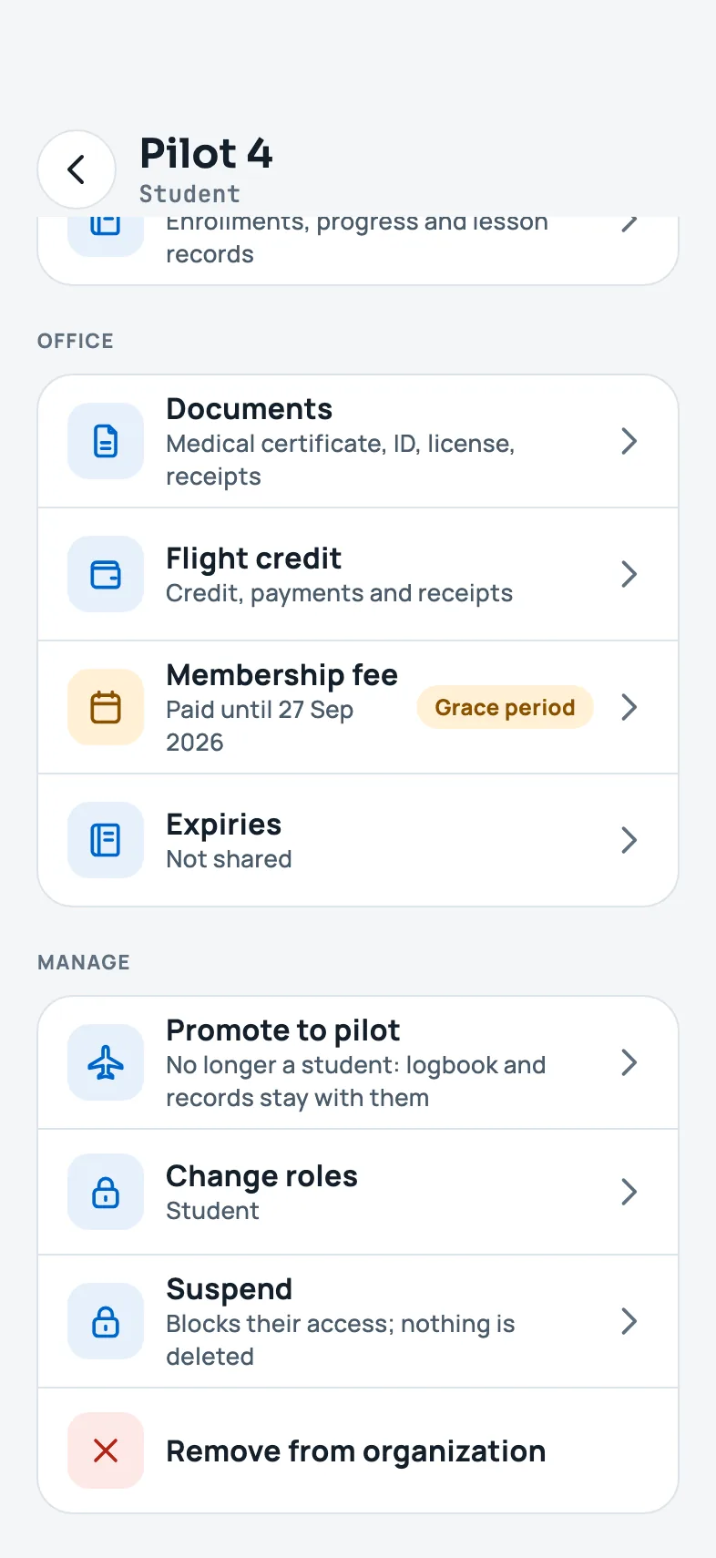
Task: Open the Promote to pilot option
Action: coord(358,1062)
